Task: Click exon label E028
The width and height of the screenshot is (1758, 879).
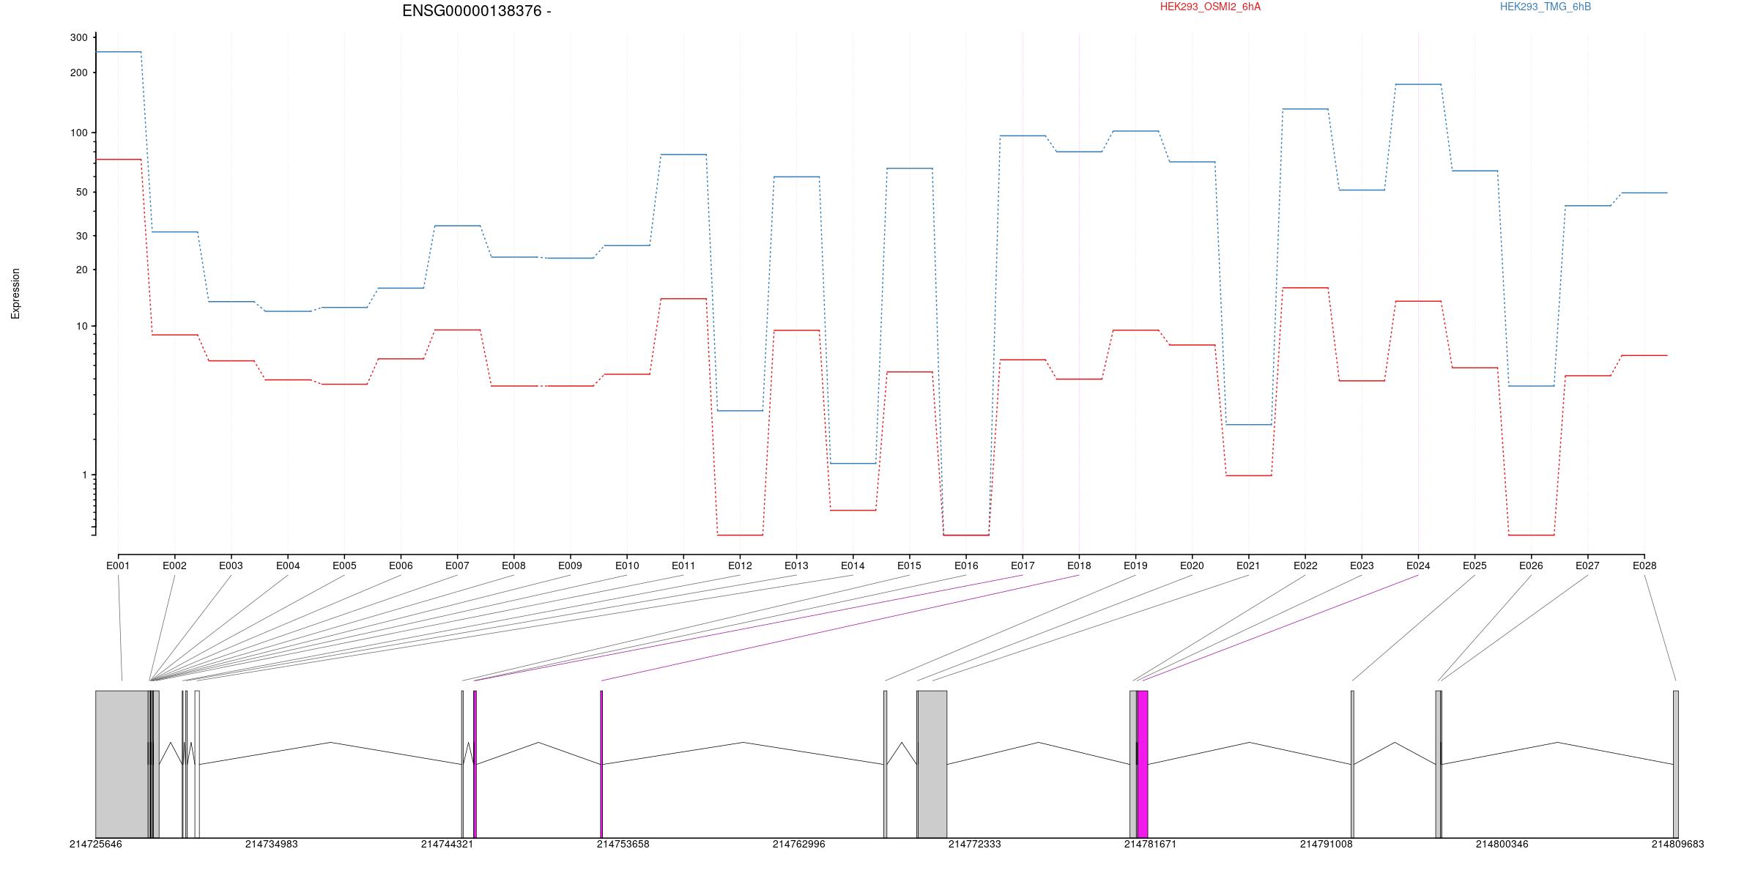Action: [x=1644, y=565]
